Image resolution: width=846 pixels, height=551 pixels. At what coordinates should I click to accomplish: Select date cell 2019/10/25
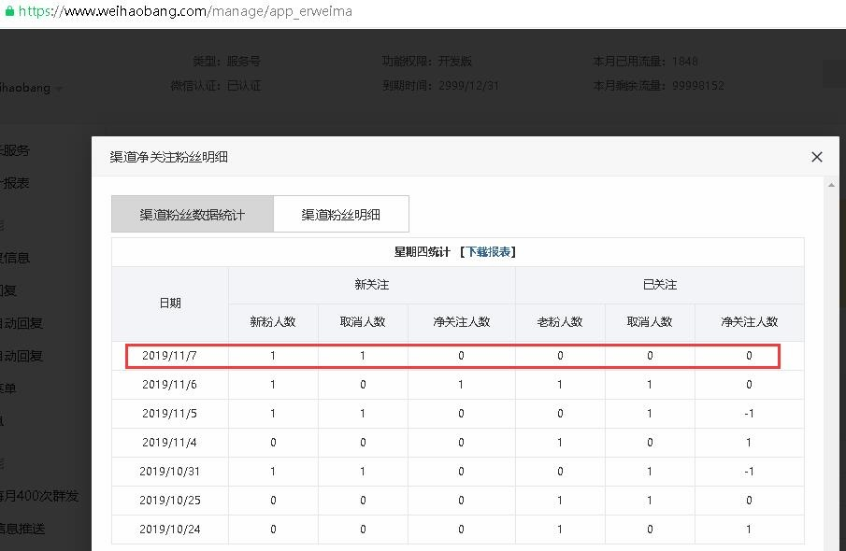pyautogui.click(x=169, y=501)
